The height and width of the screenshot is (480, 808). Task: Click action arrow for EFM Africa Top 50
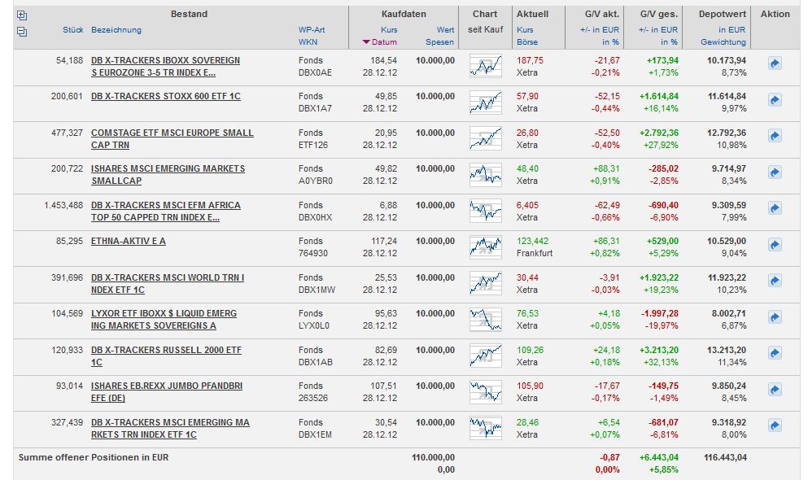click(x=775, y=208)
